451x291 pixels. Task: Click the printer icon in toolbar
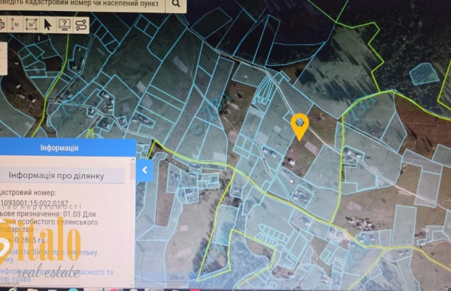click(2, 24)
